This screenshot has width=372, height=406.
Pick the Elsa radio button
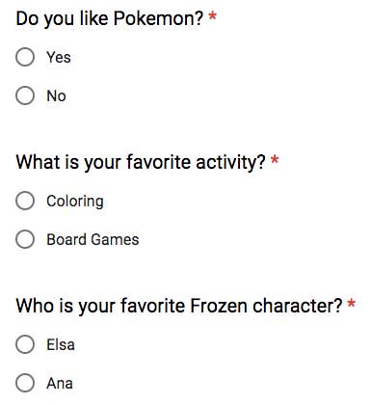coord(25,344)
